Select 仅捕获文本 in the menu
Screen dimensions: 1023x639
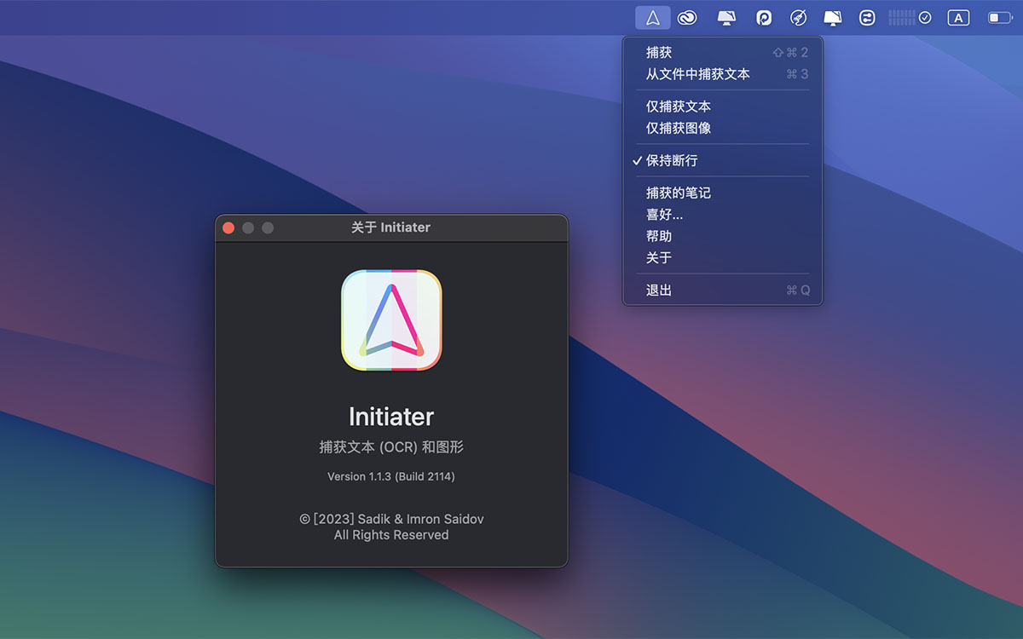point(723,106)
